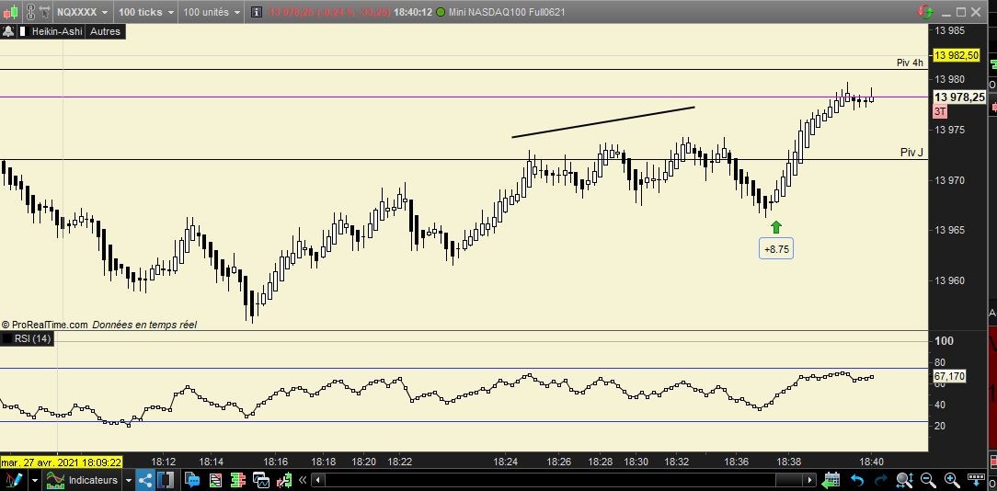
Task: Click the chain link group icon
Action: pos(29,12)
